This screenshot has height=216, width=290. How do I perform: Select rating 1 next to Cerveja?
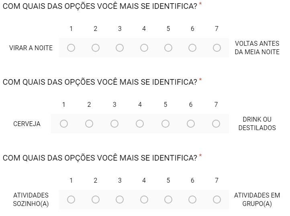pos(64,124)
